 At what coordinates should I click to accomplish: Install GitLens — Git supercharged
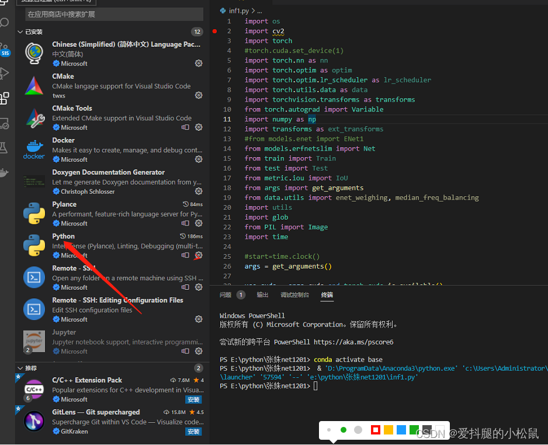point(193,432)
